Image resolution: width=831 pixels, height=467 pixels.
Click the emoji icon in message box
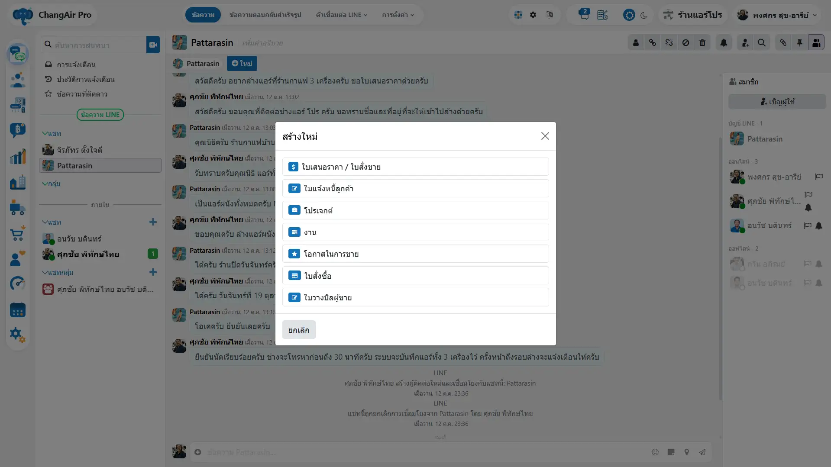(655, 452)
